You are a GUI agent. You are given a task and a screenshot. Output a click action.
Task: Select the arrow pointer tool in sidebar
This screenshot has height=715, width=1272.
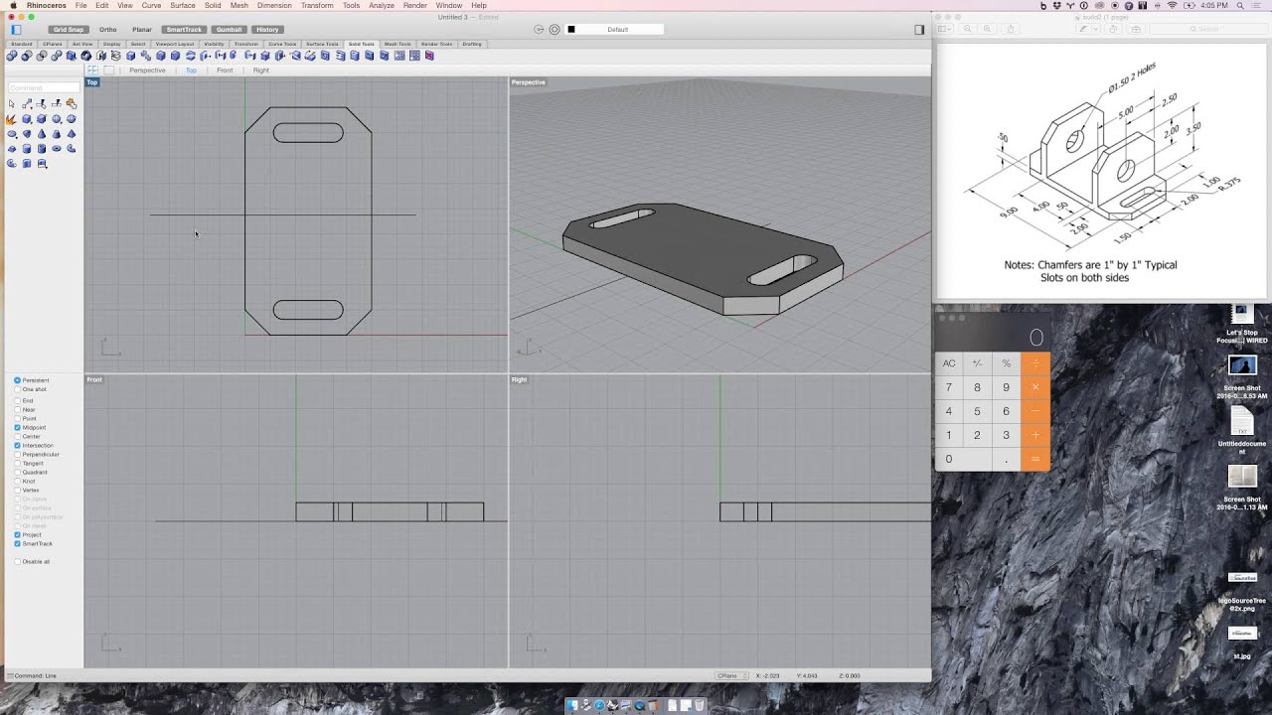tap(12, 103)
